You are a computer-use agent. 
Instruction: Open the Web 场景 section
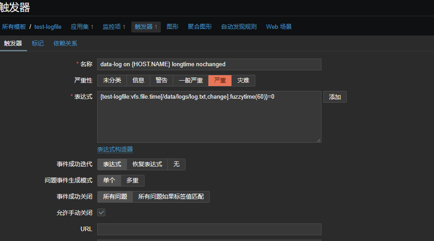tap(279, 27)
